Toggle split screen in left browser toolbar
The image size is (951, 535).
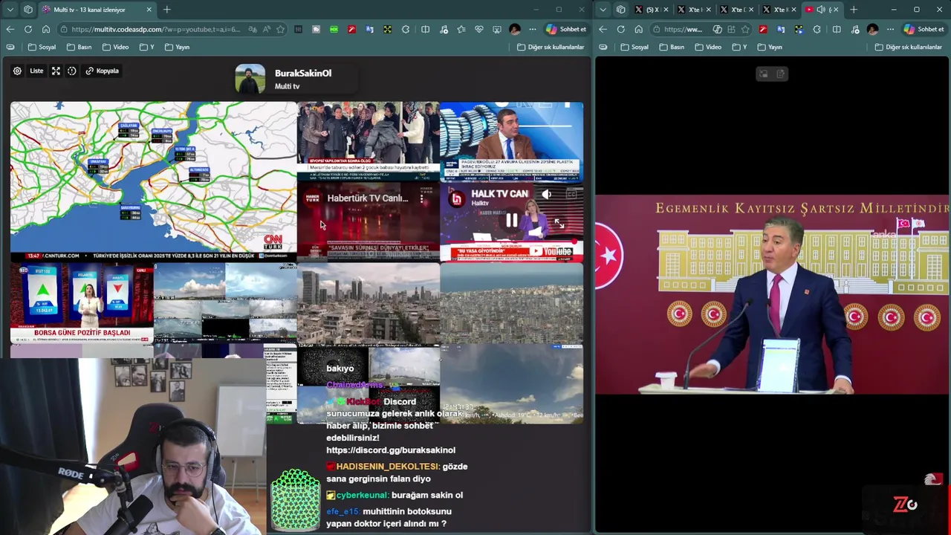click(425, 29)
